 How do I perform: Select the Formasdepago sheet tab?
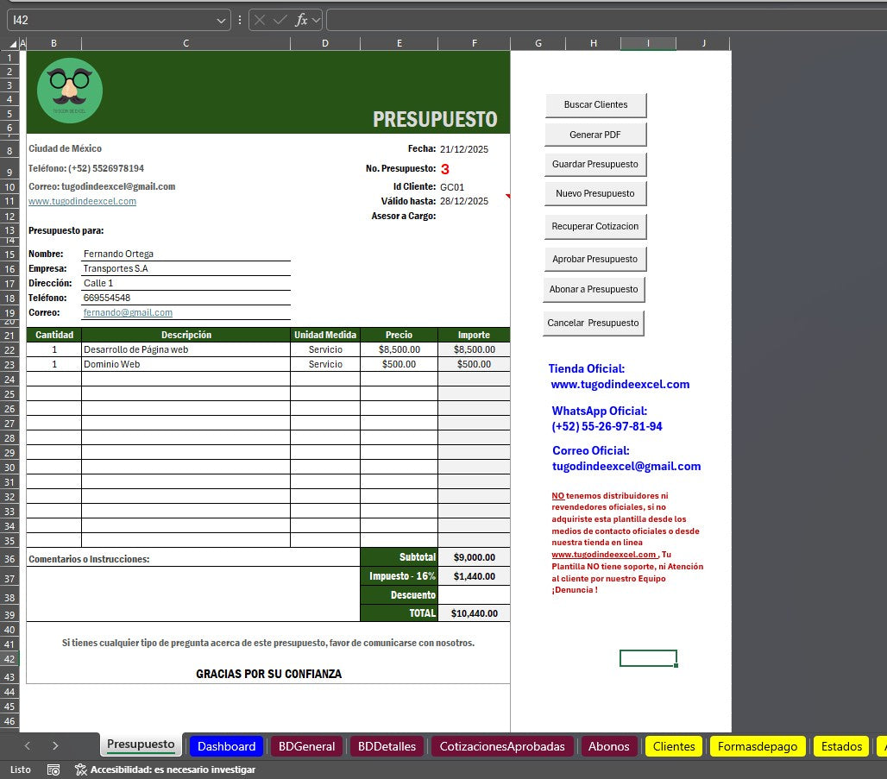tap(757, 745)
